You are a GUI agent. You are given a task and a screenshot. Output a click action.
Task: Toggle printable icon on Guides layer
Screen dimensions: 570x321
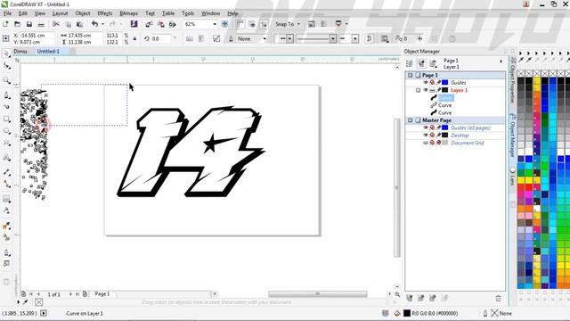coord(432,83)
